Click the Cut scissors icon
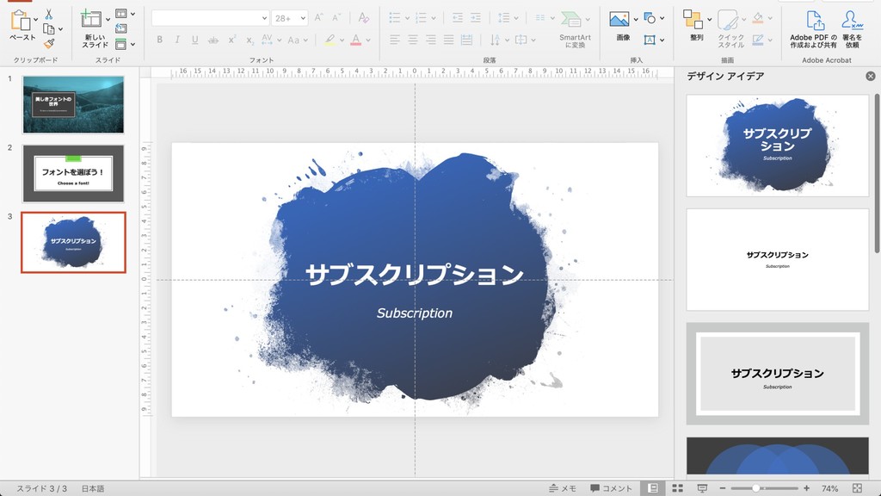881x496 pixels. tap(49, 15)
